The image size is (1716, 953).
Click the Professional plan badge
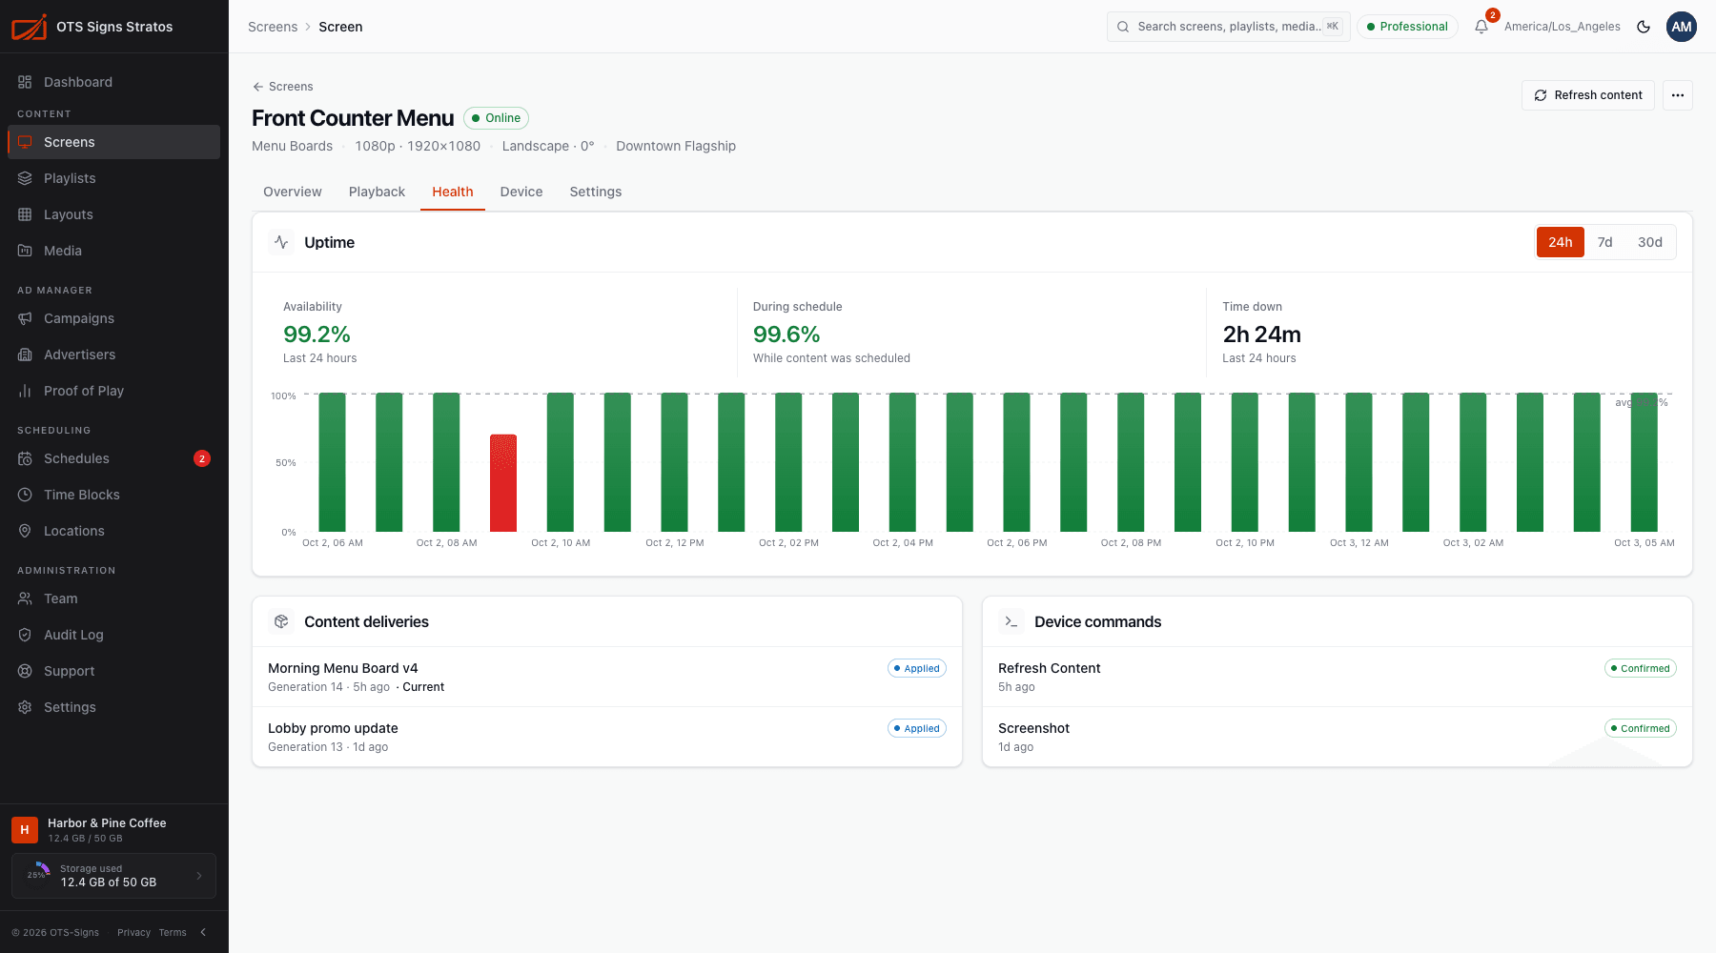coord(1407,27)
